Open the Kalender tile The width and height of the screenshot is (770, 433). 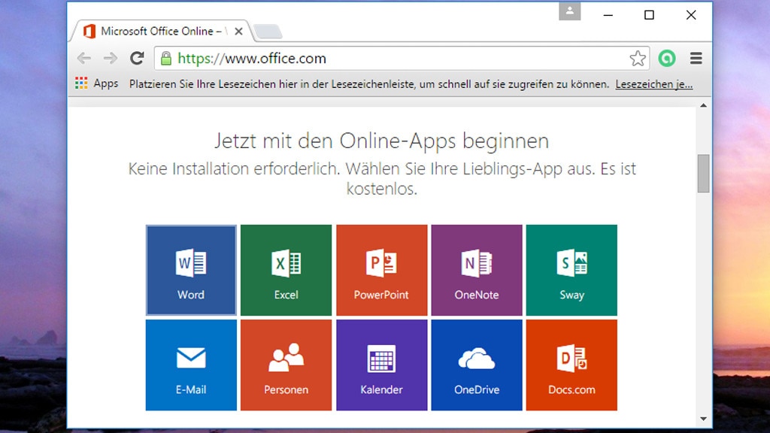click(x=381, y=365)
